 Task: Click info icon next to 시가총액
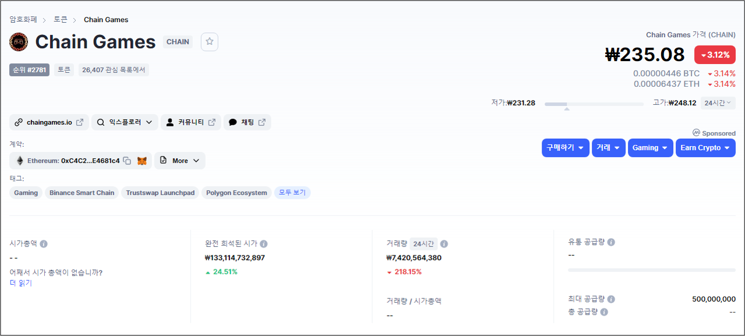pos(44,244)
